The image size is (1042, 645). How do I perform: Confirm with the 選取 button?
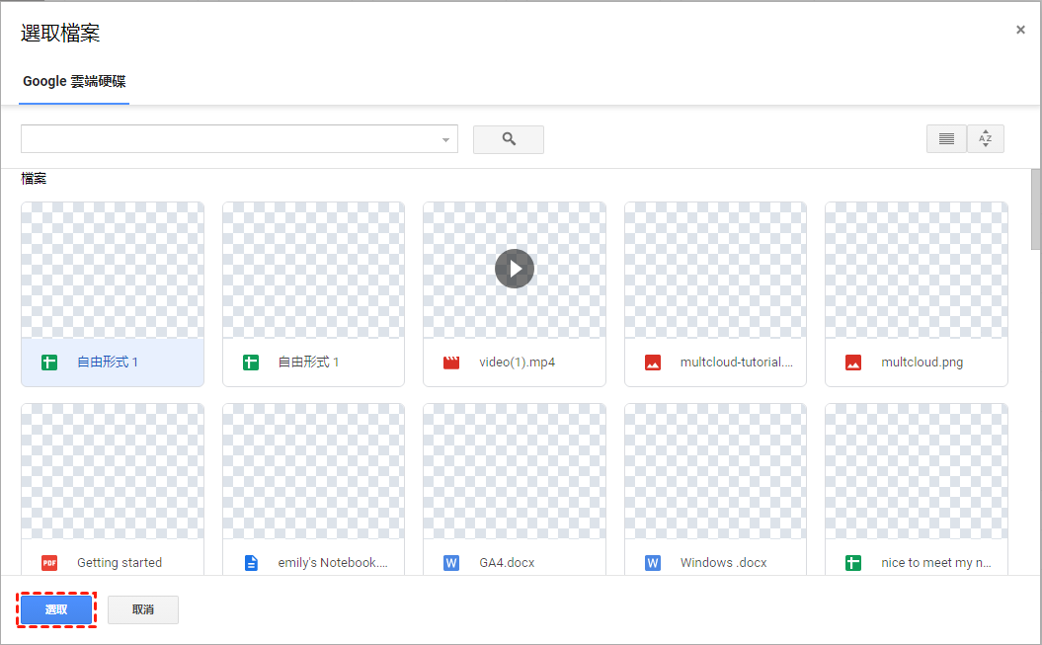click(56, 609)
